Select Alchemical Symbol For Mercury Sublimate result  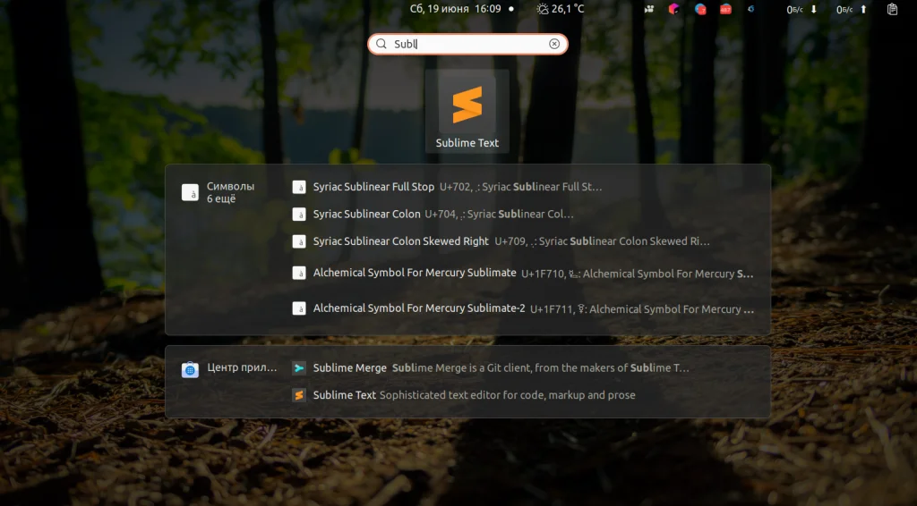click(x=523, y=274)
